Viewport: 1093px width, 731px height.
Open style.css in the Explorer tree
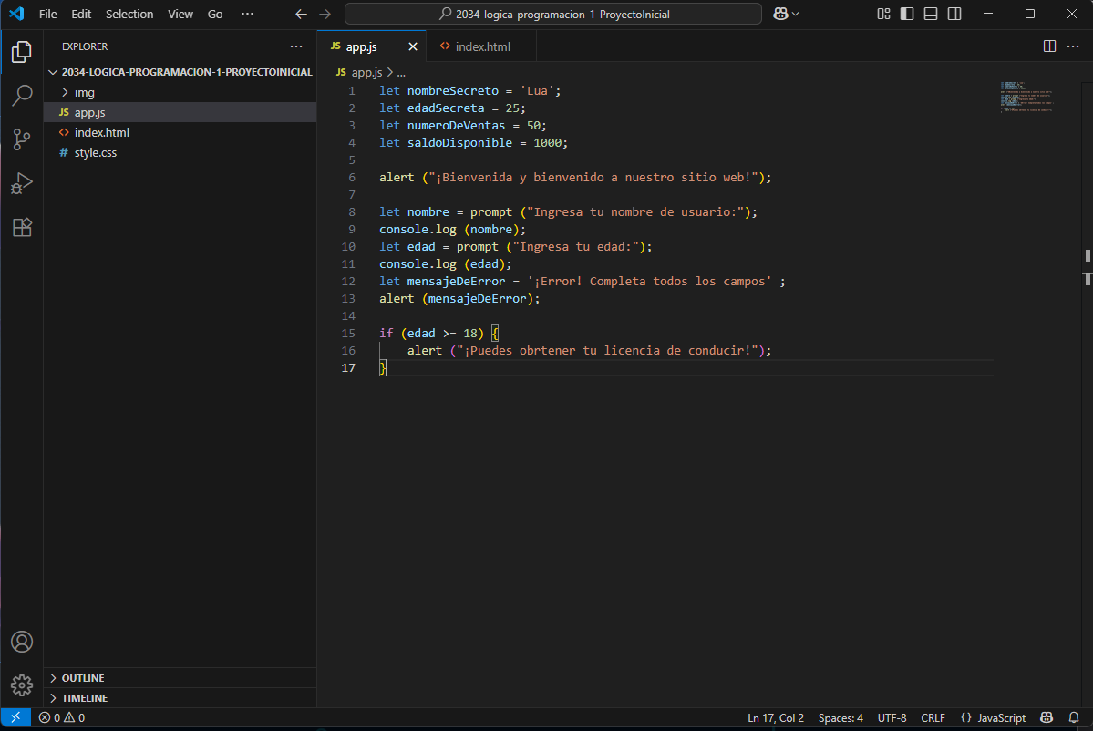click(180, 152)
